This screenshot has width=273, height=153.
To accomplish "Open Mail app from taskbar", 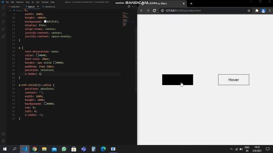I will 54,149.
